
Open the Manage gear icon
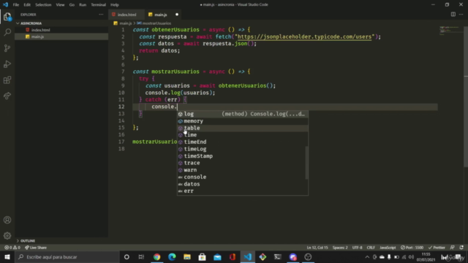pyautogui.click(x=7, y=235)
